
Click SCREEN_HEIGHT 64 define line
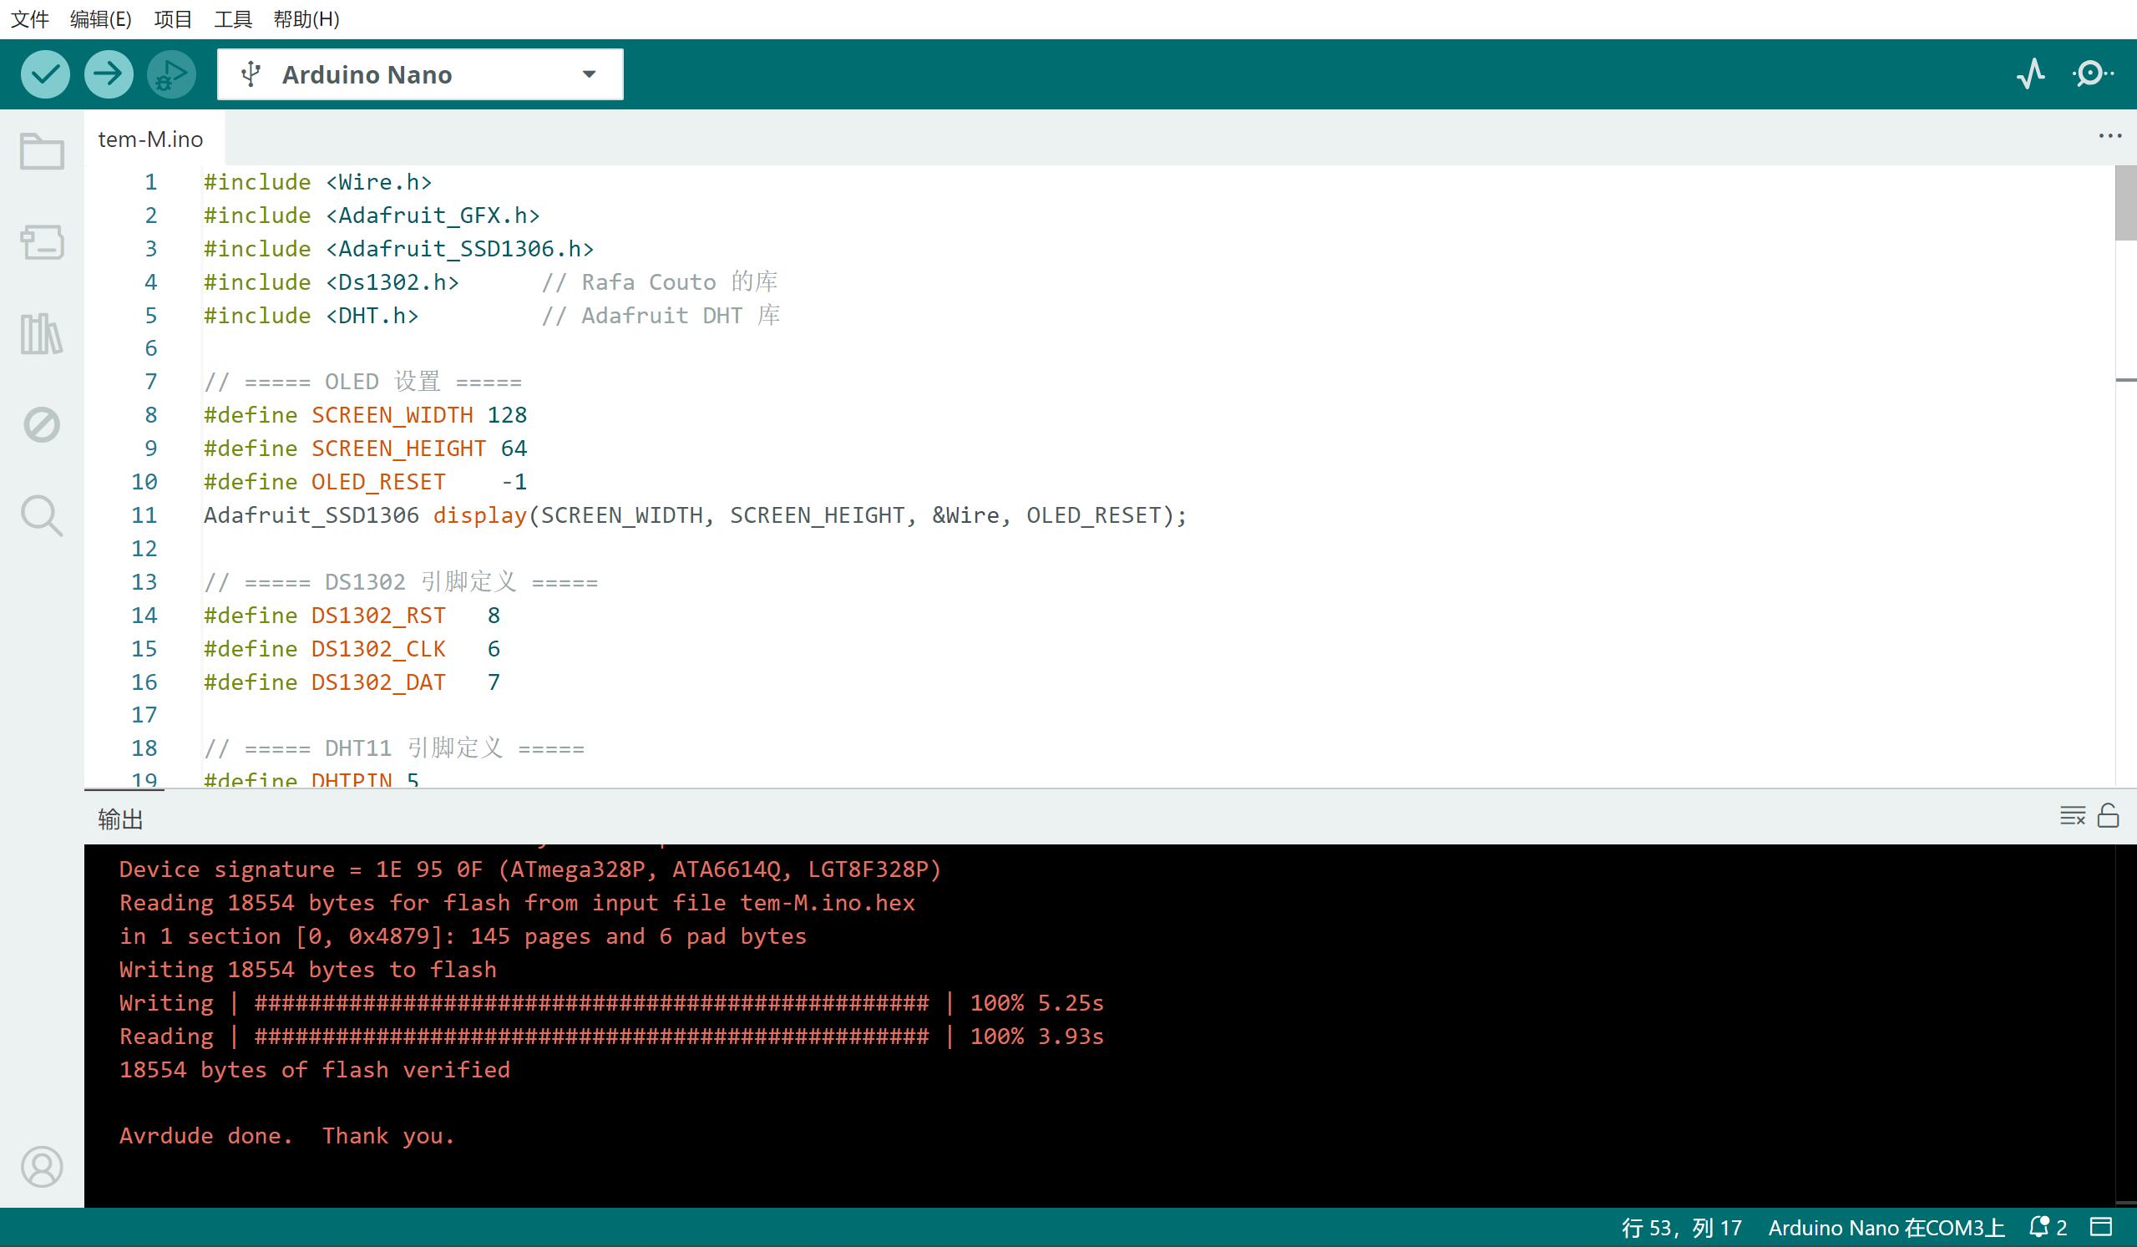coord(366,448)
